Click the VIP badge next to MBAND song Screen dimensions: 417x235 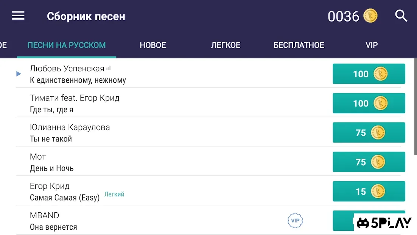(x=295, y=220)
